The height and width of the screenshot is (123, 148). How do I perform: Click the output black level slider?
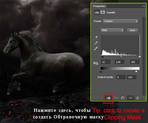tap(101, 72)
